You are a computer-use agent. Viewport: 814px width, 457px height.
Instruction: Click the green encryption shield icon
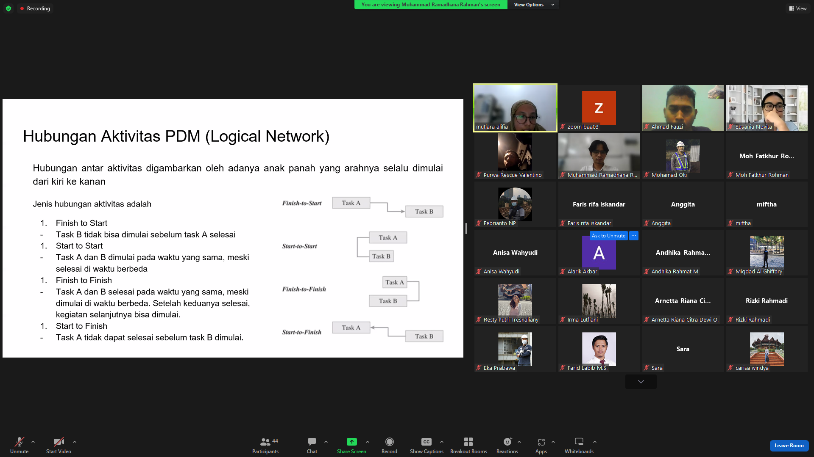(x=8, y=8)
